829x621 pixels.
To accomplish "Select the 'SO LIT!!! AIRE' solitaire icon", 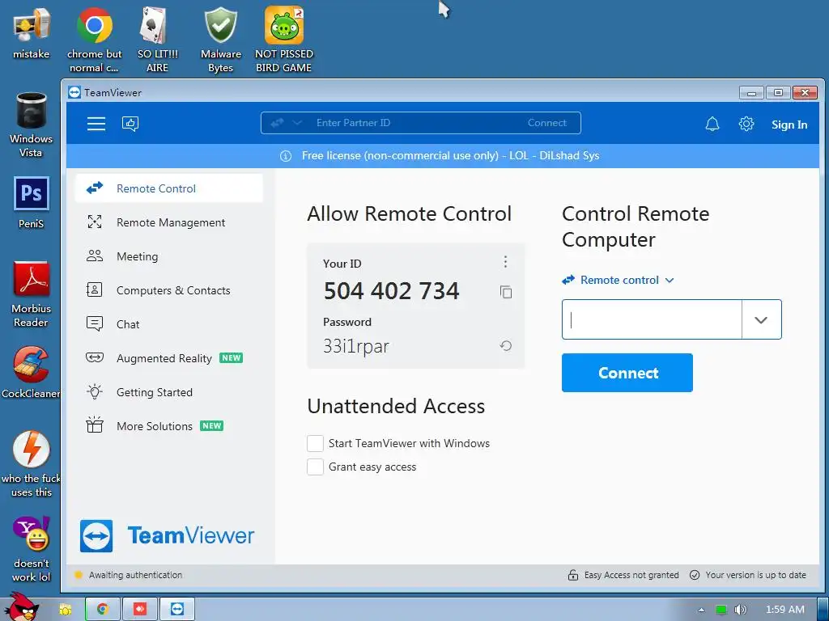I will 157,40.
